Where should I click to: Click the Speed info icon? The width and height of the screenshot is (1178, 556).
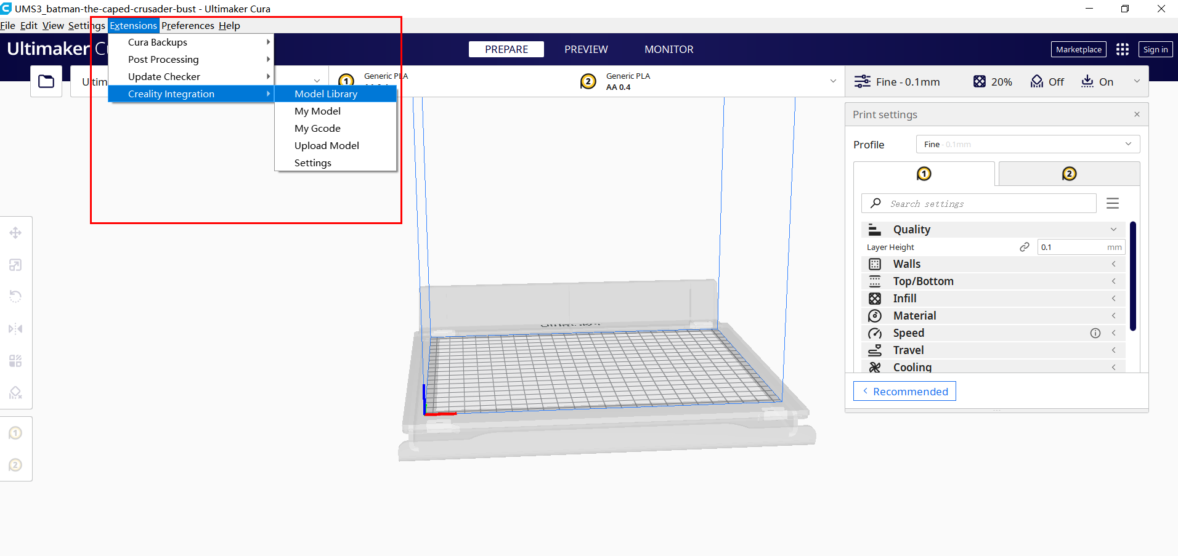coord(1095,333)
